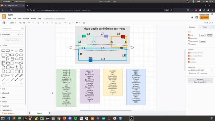Open the waypoints style dropdown

71,23
